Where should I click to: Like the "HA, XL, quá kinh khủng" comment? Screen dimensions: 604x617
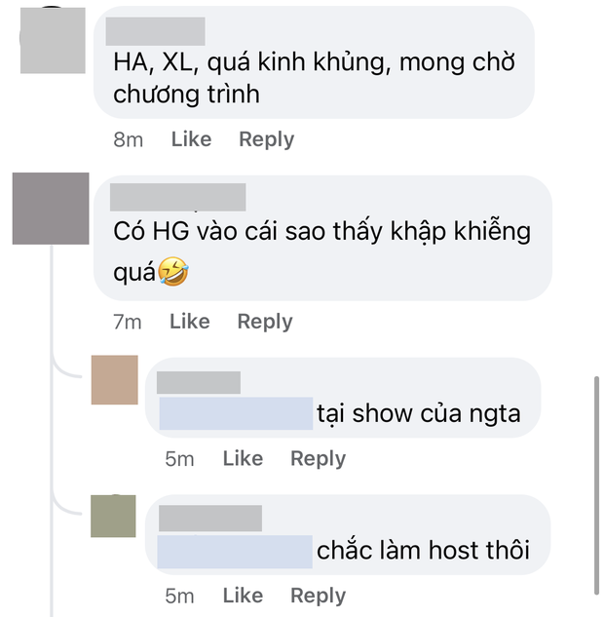click(x=192, y=139)
